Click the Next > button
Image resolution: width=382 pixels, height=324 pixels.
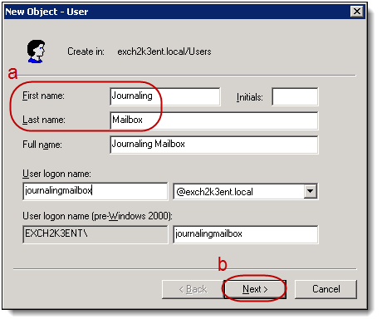[255, 289]
